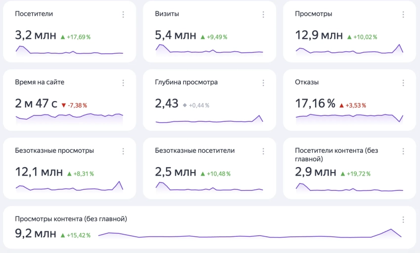Open the three-dot menu on Визиты widget

click(x=263, y=14)
